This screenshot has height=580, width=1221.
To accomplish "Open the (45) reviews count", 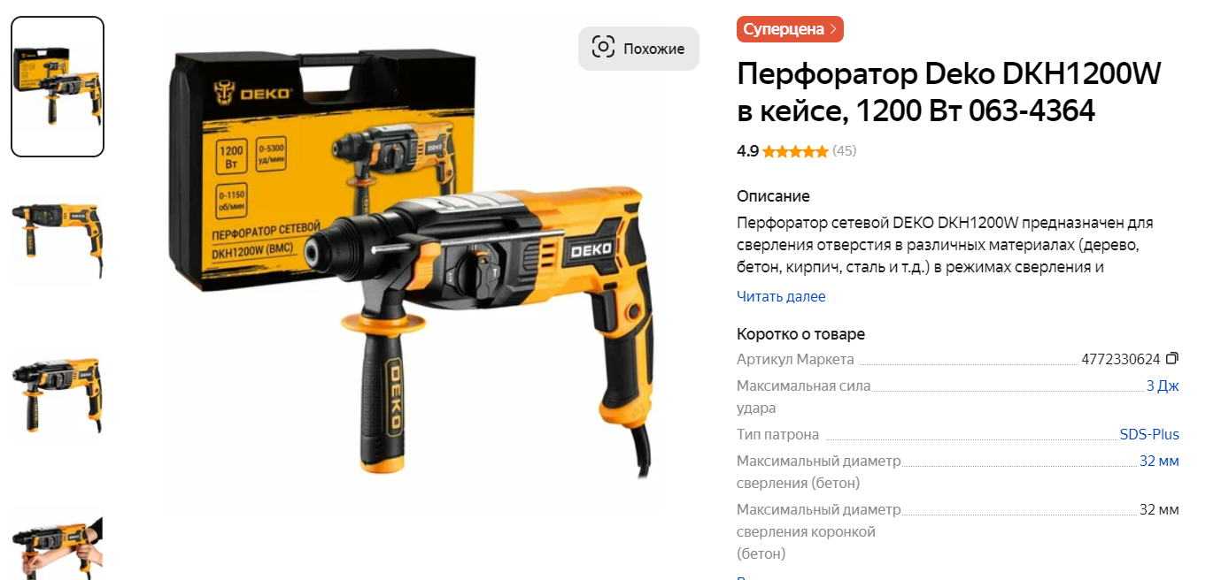I will click(845, 151).
